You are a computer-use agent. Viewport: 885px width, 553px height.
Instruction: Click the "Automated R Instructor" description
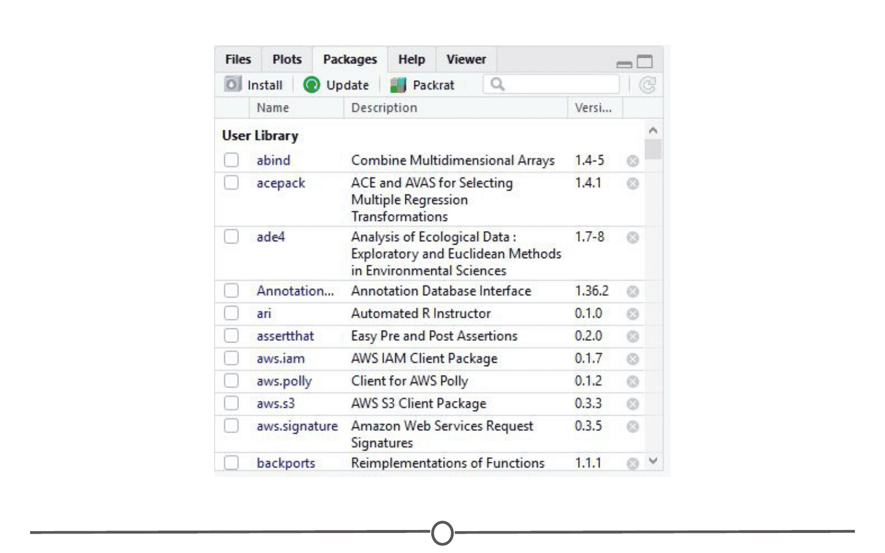tap(421, 314)
